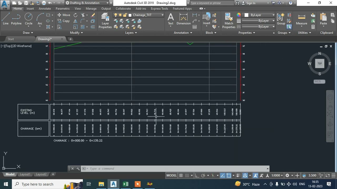This screenshot has width=337, height=189.
Task: Switch to the Start file tab
Action: 11,39
